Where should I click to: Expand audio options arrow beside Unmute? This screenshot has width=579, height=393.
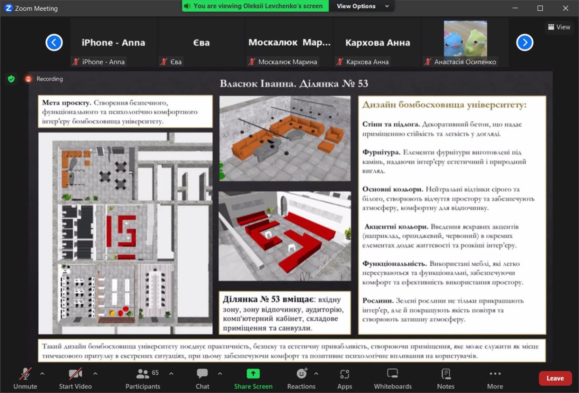click(x=42, y=374)
